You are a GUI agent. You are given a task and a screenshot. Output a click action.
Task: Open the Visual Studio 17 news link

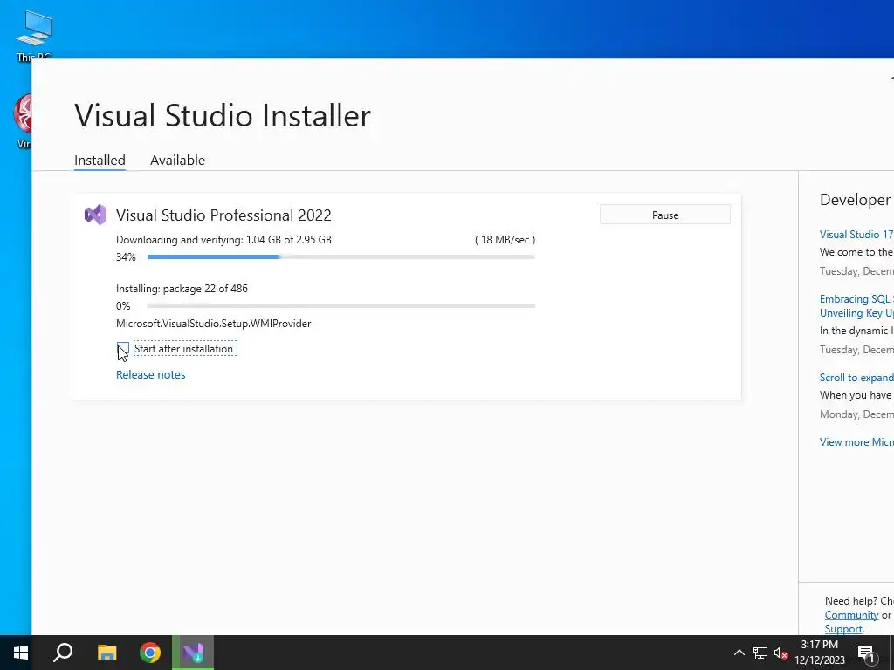tap(856, 234)
